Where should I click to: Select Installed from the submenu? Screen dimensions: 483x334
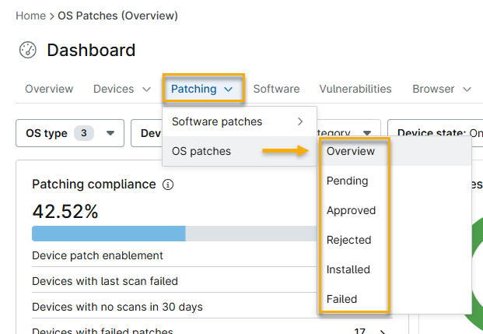pyautogui.click(x=348, y=269)
